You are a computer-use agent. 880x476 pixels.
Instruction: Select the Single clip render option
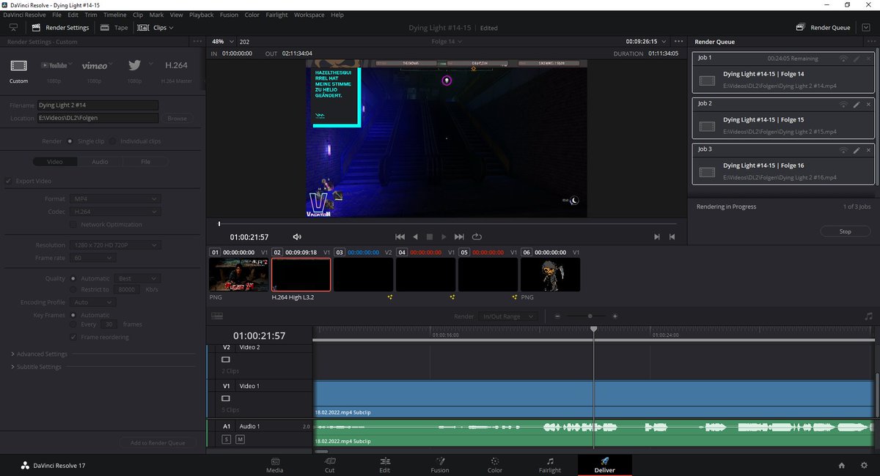click(x=70, y=141)
